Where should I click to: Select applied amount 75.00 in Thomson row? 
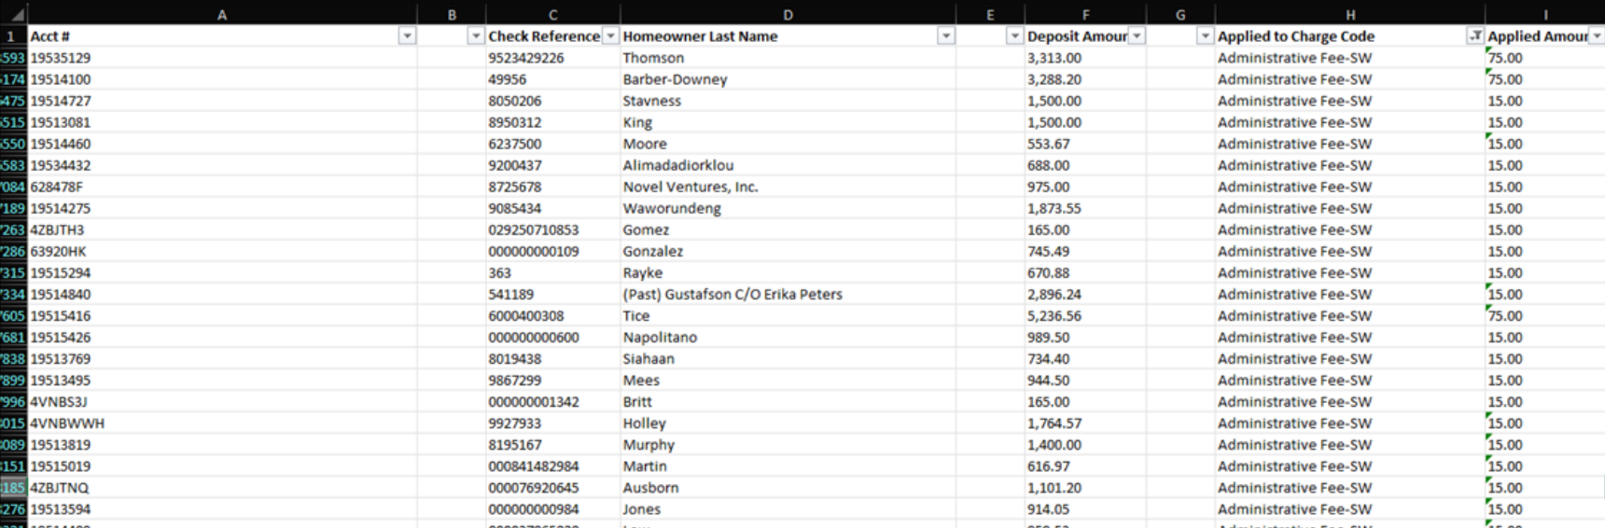[x=1545, y=58]
